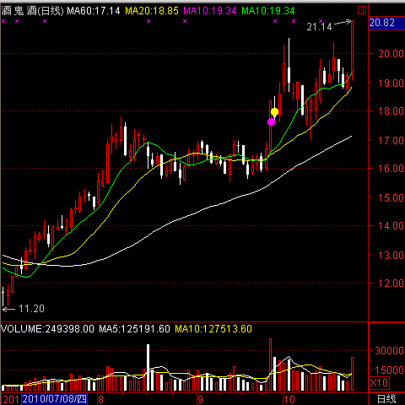Image resolution: width=405 pixels, height=405 pixels.
Task: Click the tallest white volume bar
Action: [148, 367]
